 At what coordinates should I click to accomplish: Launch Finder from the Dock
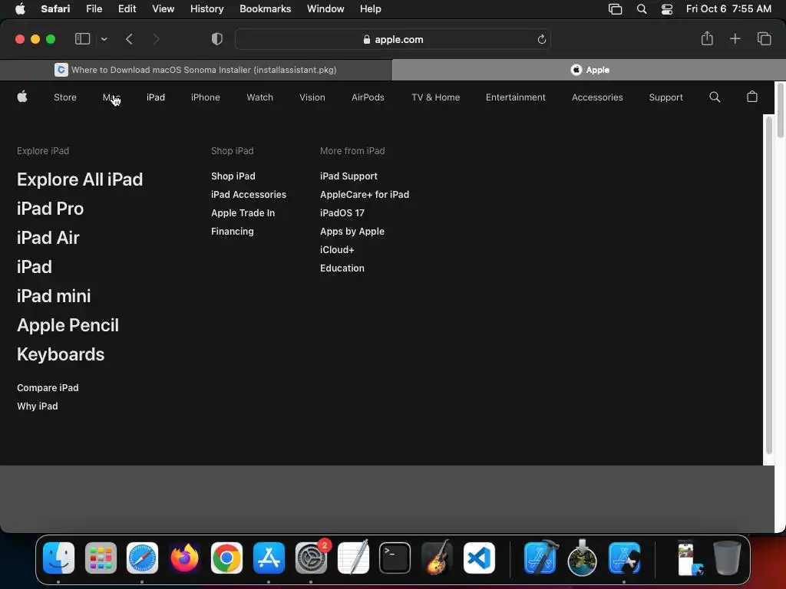pyautogui.click(x=58, y=558)
